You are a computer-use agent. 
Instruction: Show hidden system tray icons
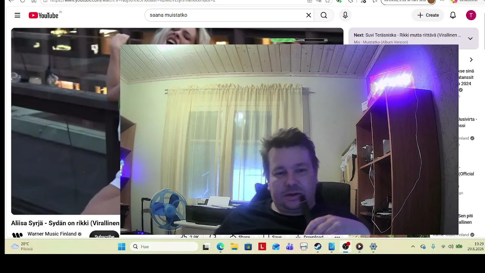point(413,247)
